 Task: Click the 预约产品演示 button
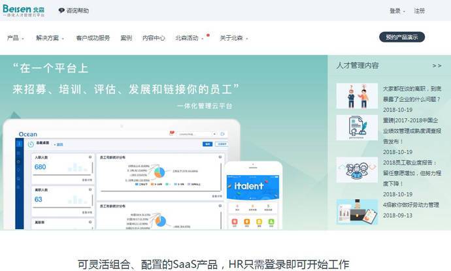[401, 37]
